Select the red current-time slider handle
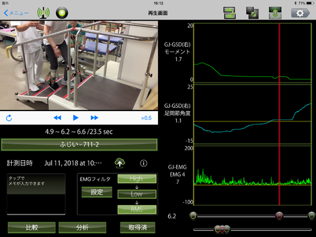 coord(279,216)
